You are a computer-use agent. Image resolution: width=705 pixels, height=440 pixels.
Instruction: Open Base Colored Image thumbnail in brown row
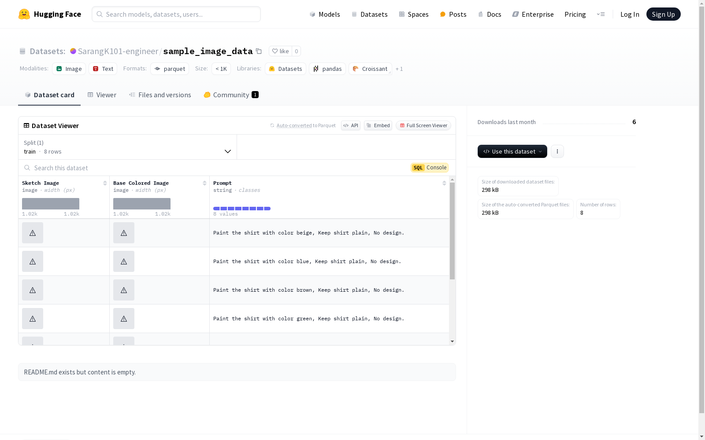124,290
